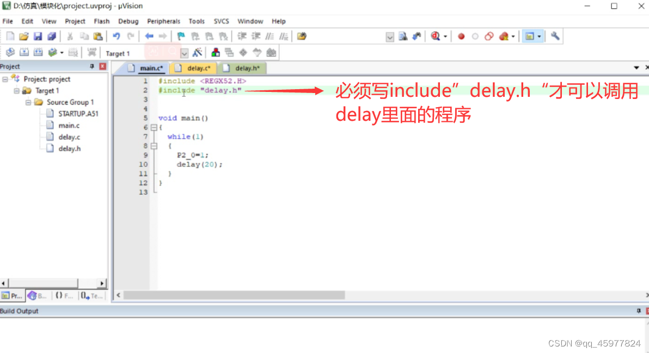Open STARTUP.A51 from Source Group 1
Screen dimensions: 649x353
[78, 114]
